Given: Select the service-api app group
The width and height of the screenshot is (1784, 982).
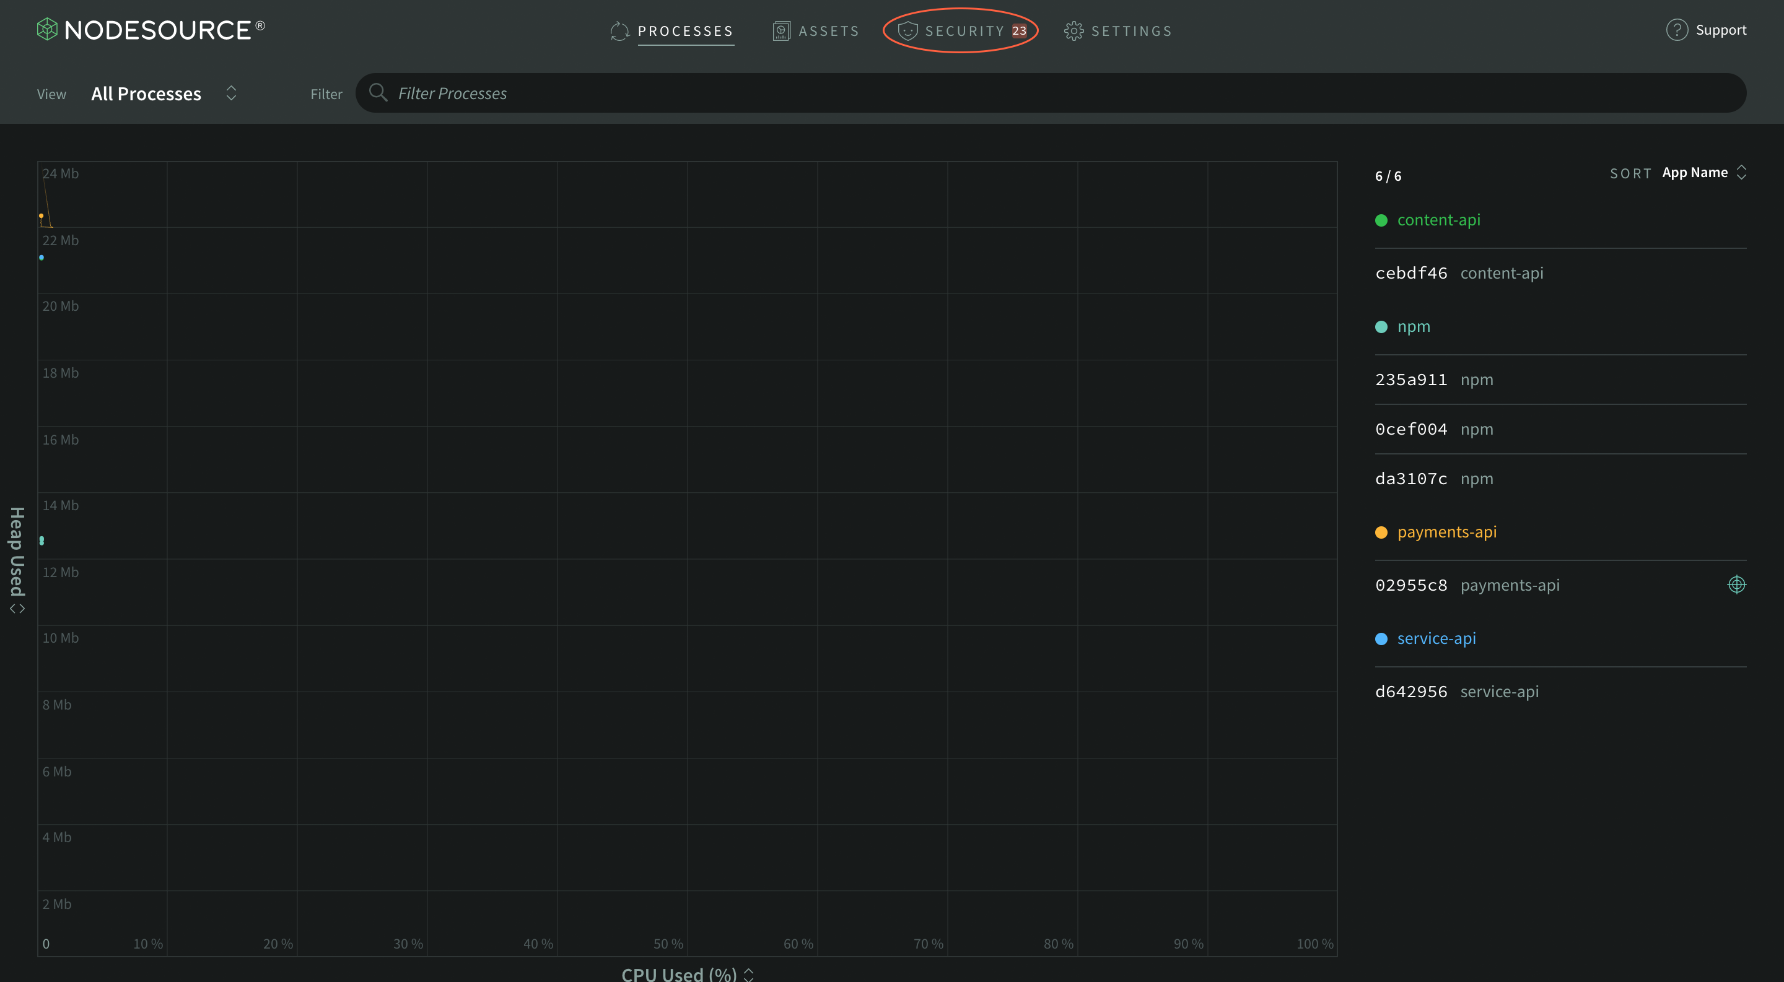Looking at the screenshot, I should click(1436, 639).
